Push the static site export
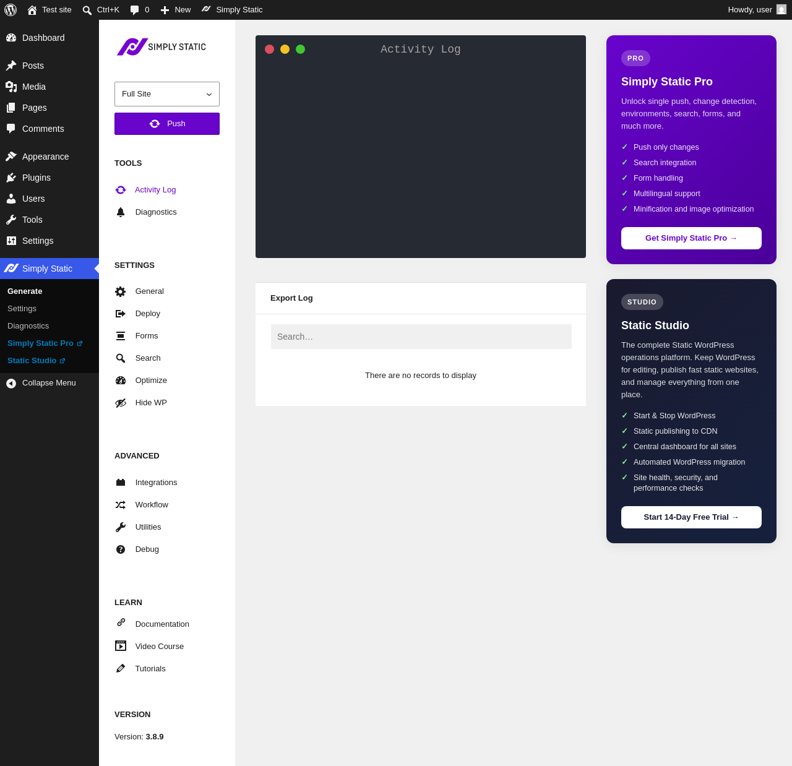The width and height of the screenshot is (792, 766). pyautogui.click(x=167, y=124)
